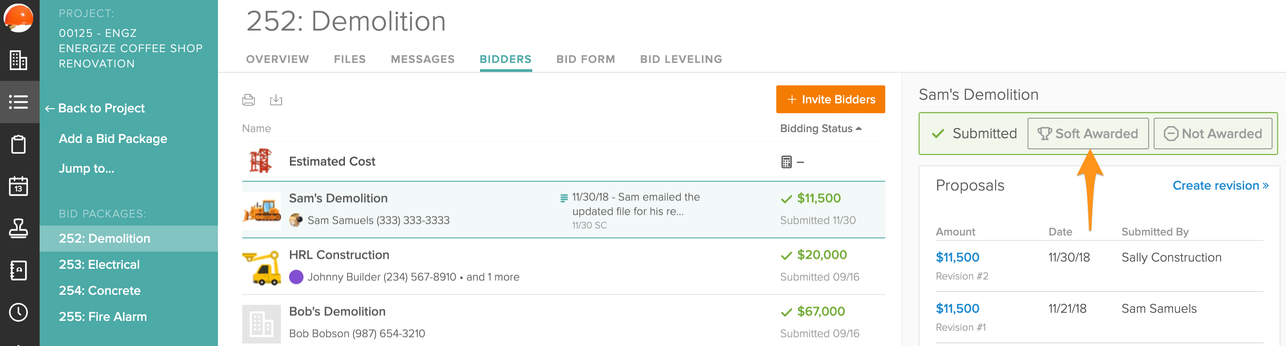Set bid status to Soft Awarded
Image resolution: width=1286 pixels, height=346 pixels.
(1087, 133)
